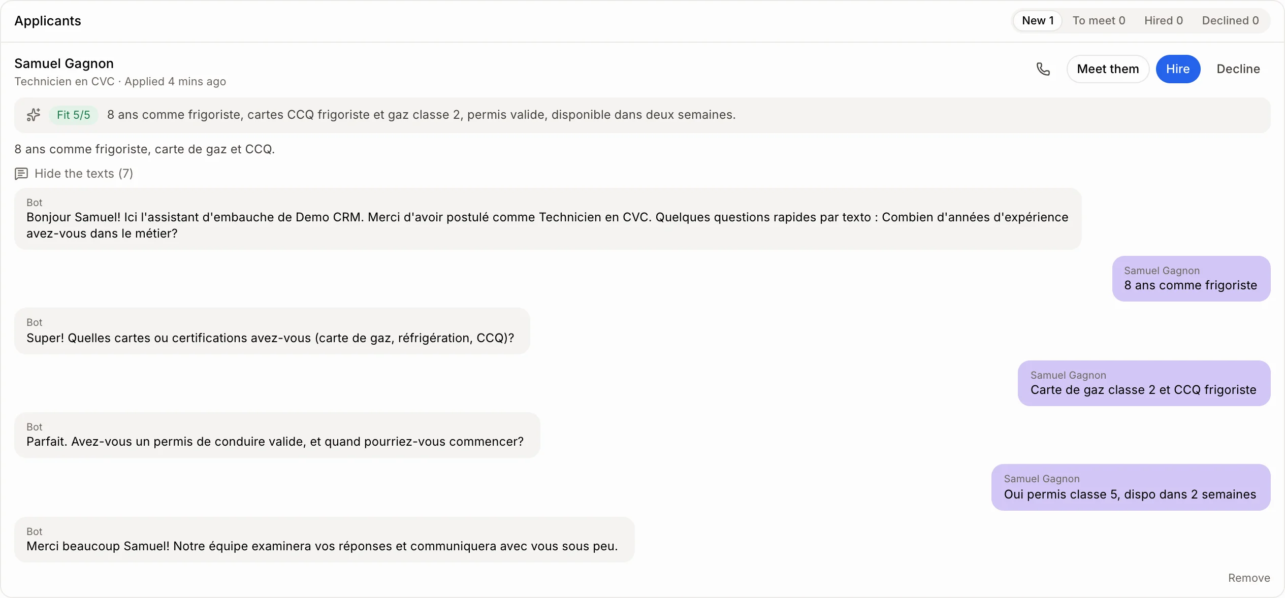Hire the applicant with the blue Hire button
The width and height of the screenshot is (1285, 598).
(1178, 69)
